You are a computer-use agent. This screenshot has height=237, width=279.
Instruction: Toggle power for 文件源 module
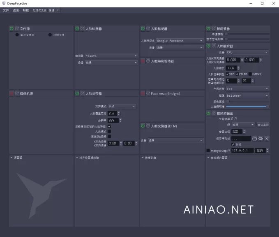click(x=12, y=28)
